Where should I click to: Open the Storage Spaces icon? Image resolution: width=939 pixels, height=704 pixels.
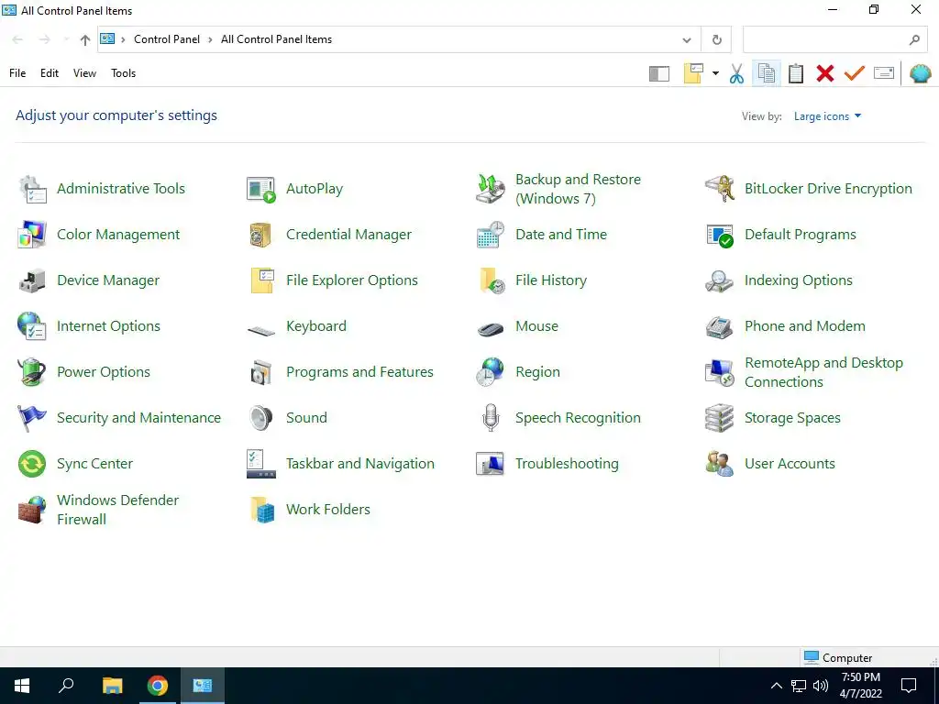719,418
